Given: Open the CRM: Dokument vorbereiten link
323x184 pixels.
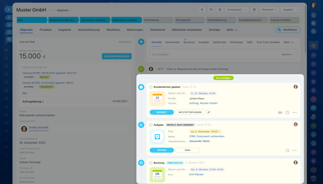Looking at the screenshot, I should point(207,136).
